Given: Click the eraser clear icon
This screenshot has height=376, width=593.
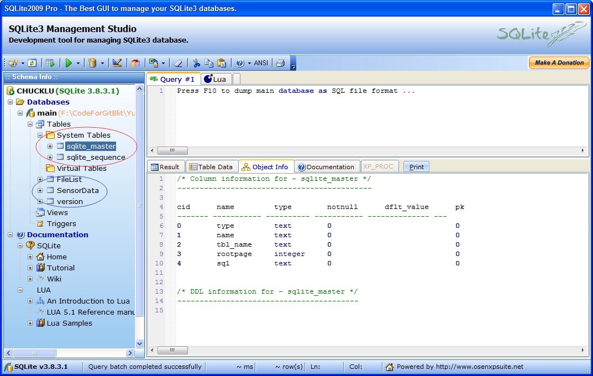Looking at the screenshot, I should point(178,63).
